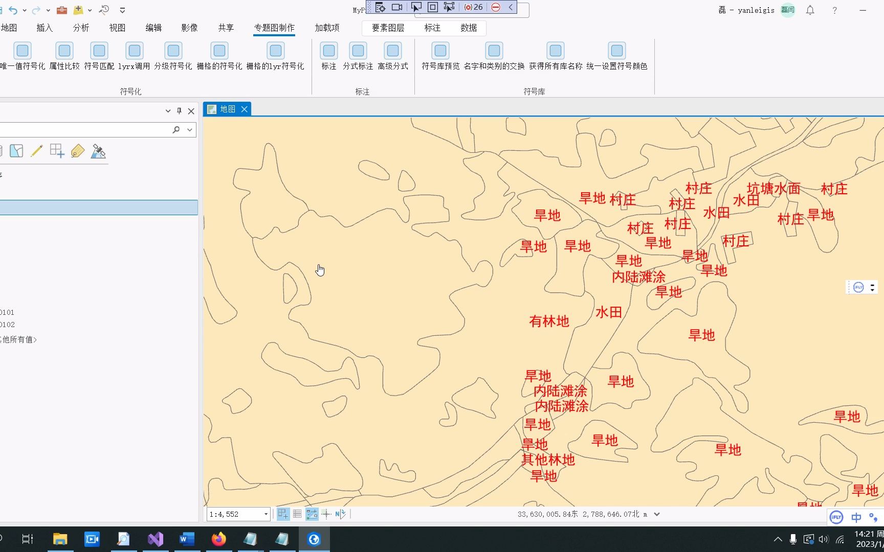Toggle the panel auto-hide pin
The height and width of the screenshot is (552, 884).
tap(179, 110)
